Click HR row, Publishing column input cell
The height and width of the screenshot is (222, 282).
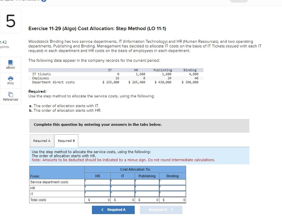147,188
